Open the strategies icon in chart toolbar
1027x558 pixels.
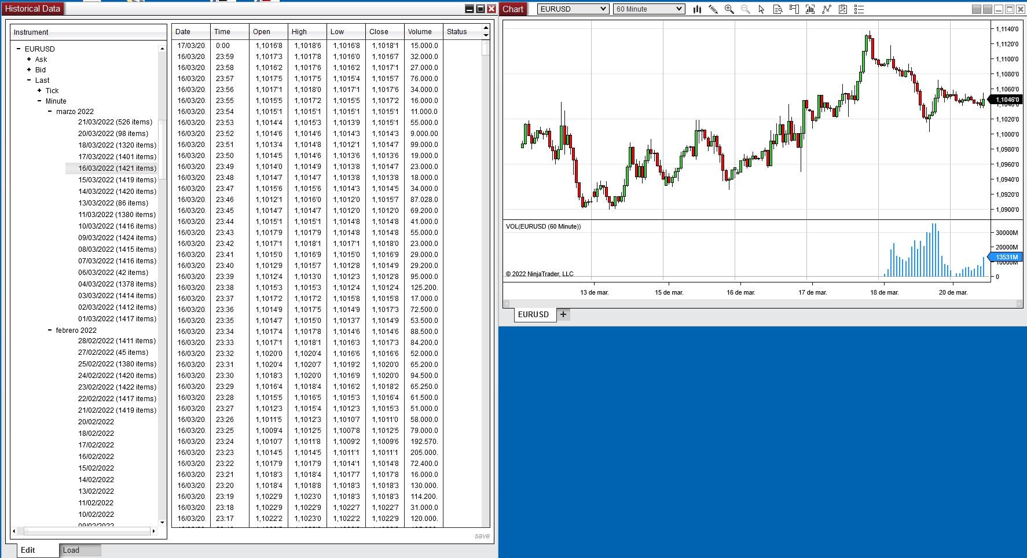click(x=826, y=9)
